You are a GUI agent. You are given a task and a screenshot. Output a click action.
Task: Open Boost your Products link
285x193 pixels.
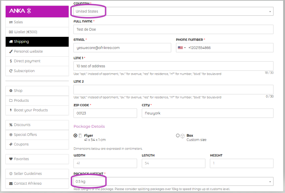tap(37, 110)
